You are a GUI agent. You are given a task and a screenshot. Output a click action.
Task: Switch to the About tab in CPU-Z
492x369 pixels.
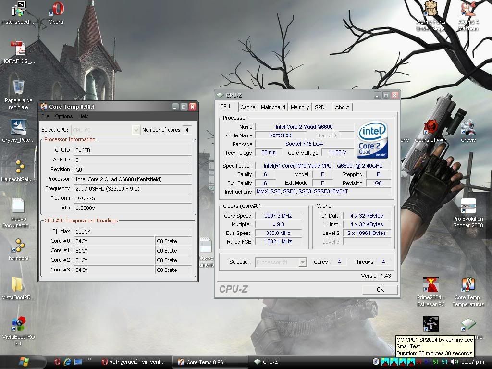[x=342, y=107]
